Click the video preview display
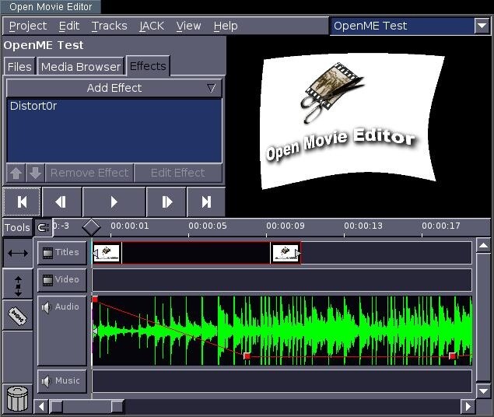 point(358,126)
